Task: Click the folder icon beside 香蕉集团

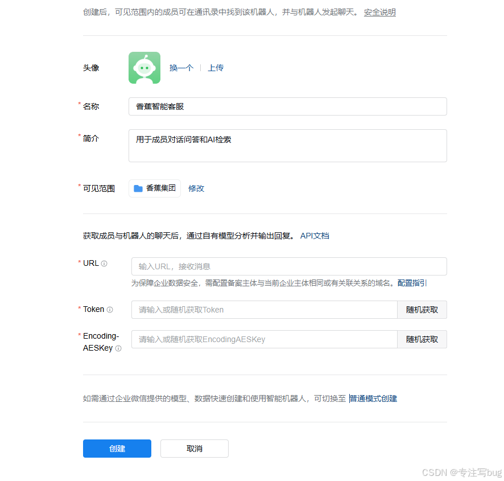Action: [x=137, y=188]
